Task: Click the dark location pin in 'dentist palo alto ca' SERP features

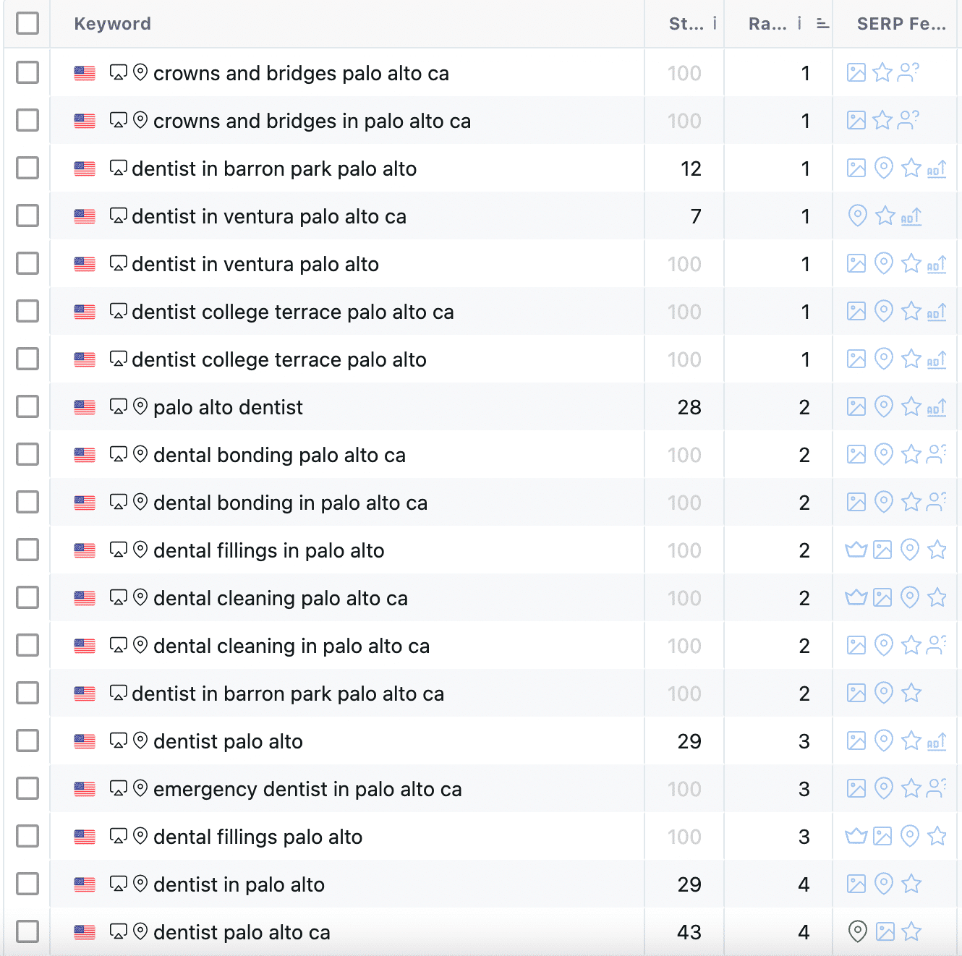Action: tap(857, 931)
